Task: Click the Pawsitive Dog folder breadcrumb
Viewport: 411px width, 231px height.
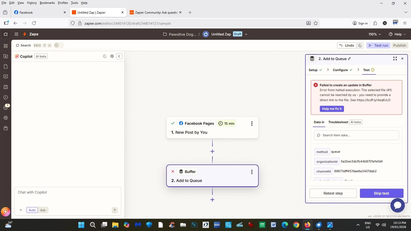Action: (180, 34)
